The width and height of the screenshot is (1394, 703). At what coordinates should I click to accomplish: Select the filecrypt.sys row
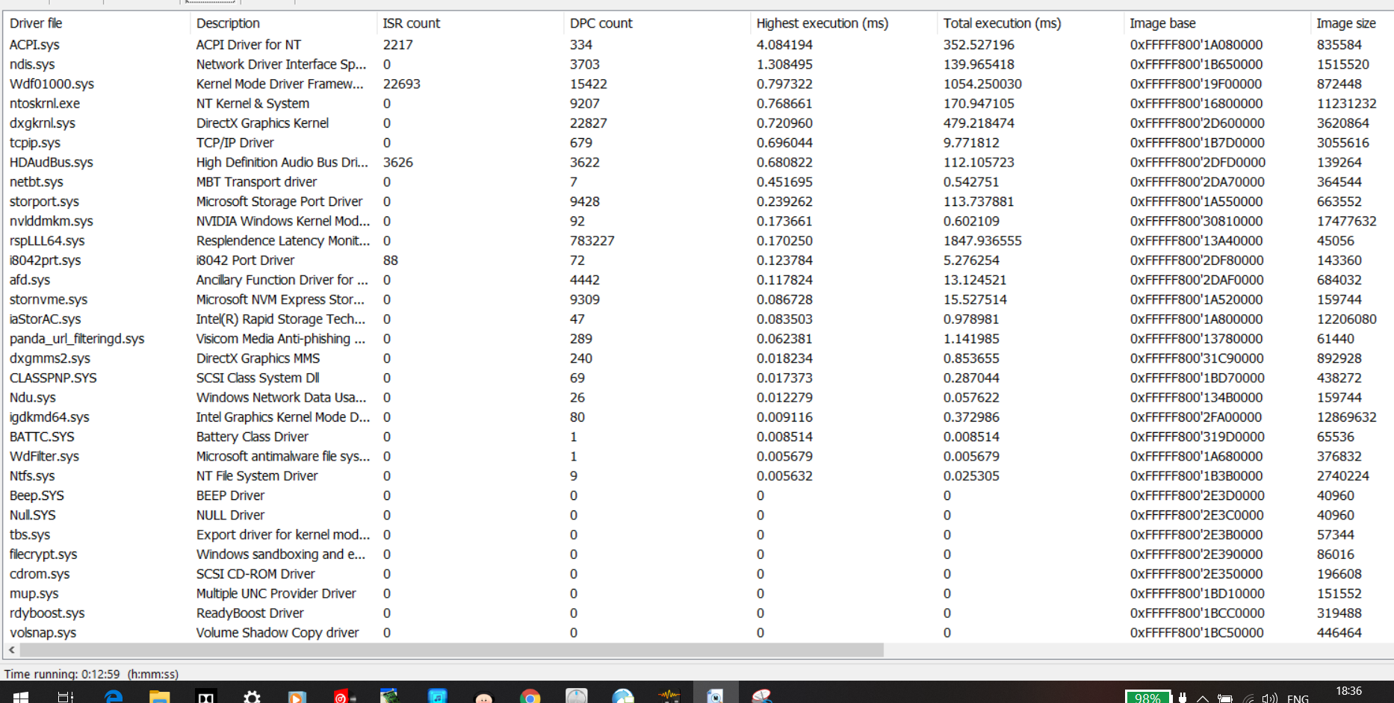click(698, 554)
